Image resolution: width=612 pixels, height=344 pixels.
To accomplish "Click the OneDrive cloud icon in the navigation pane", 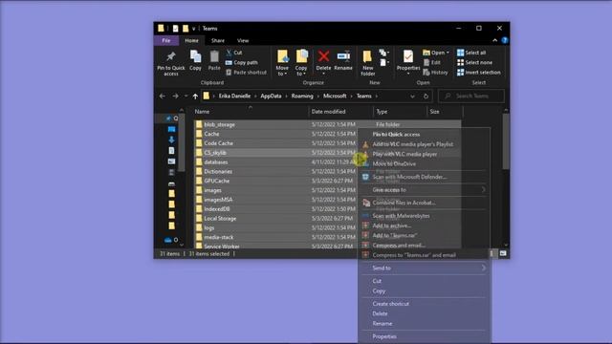I will [x=168, y=240].
